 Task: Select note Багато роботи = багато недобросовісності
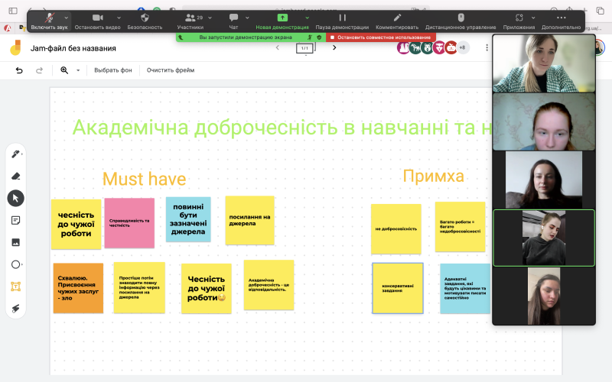click(461, 226)
